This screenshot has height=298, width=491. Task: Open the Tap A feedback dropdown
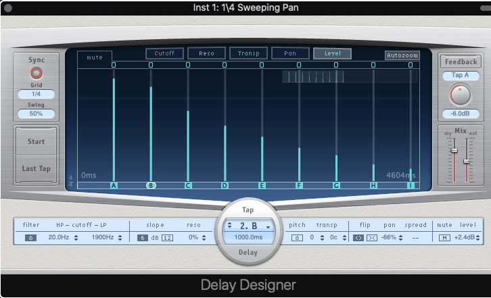click(461, 76)
